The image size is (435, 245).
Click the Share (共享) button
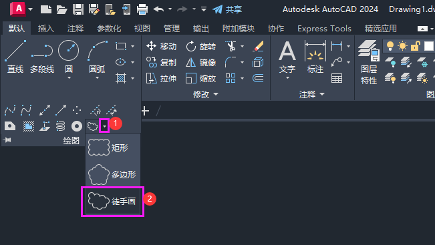pos(227,9)
